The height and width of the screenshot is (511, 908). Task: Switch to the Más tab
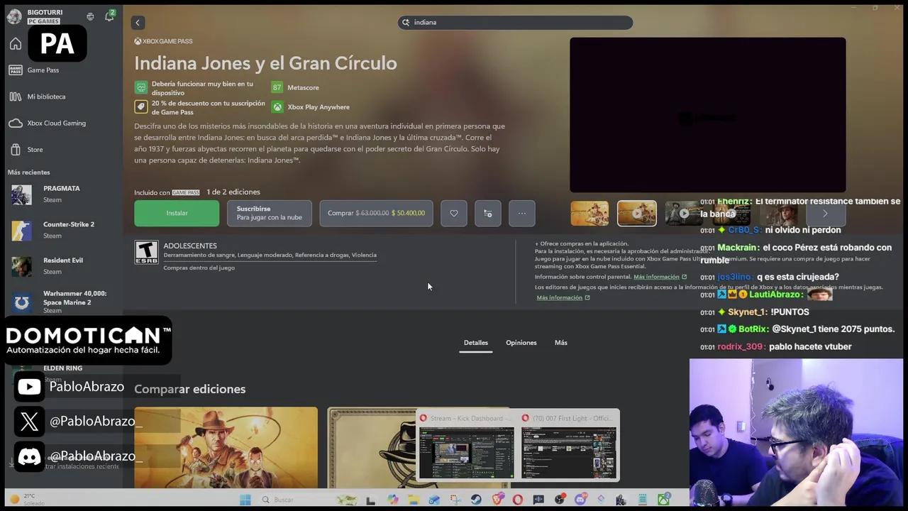pos(561,343)
